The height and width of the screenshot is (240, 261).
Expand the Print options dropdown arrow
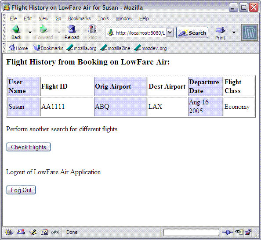pyautogui.click(x=234, y=32)
